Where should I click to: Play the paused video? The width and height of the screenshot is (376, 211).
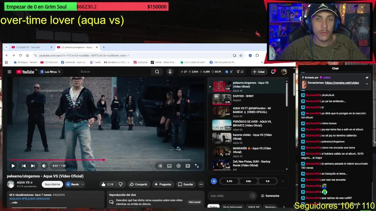pyautogui.click(x=13, y=166)
